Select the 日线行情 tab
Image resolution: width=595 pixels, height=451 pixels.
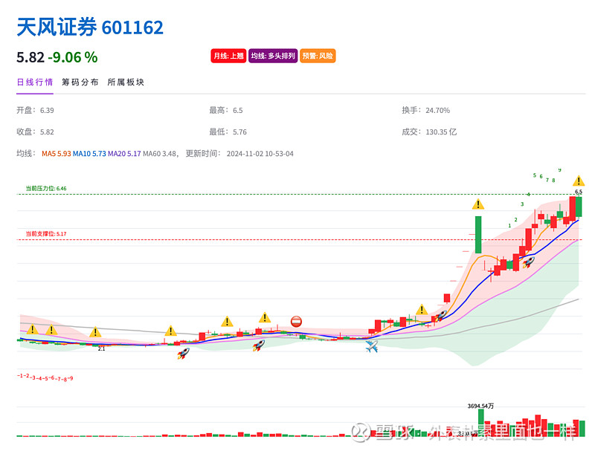[34, 82]
